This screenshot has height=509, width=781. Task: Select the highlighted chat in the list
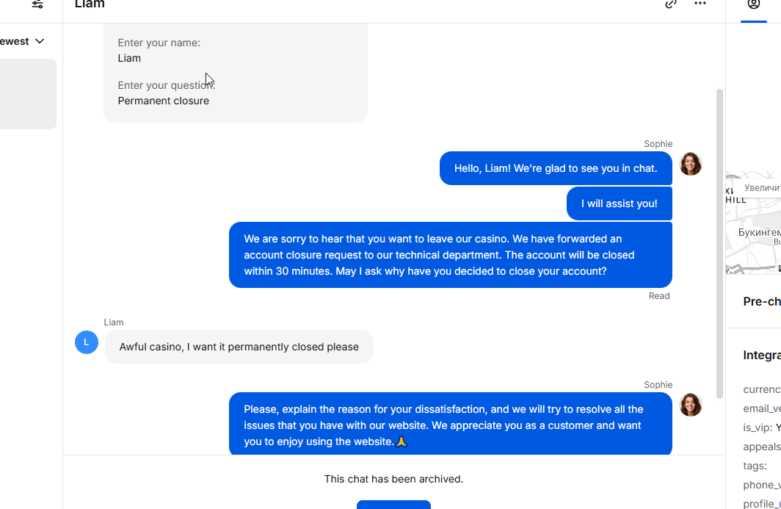point(28,94)
